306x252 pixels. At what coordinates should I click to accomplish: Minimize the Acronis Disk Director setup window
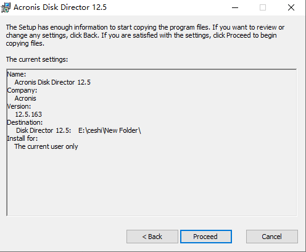[235, 7]
